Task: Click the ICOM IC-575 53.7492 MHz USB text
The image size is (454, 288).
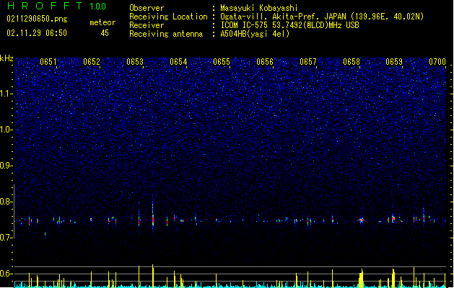Action: click(289, 25)
